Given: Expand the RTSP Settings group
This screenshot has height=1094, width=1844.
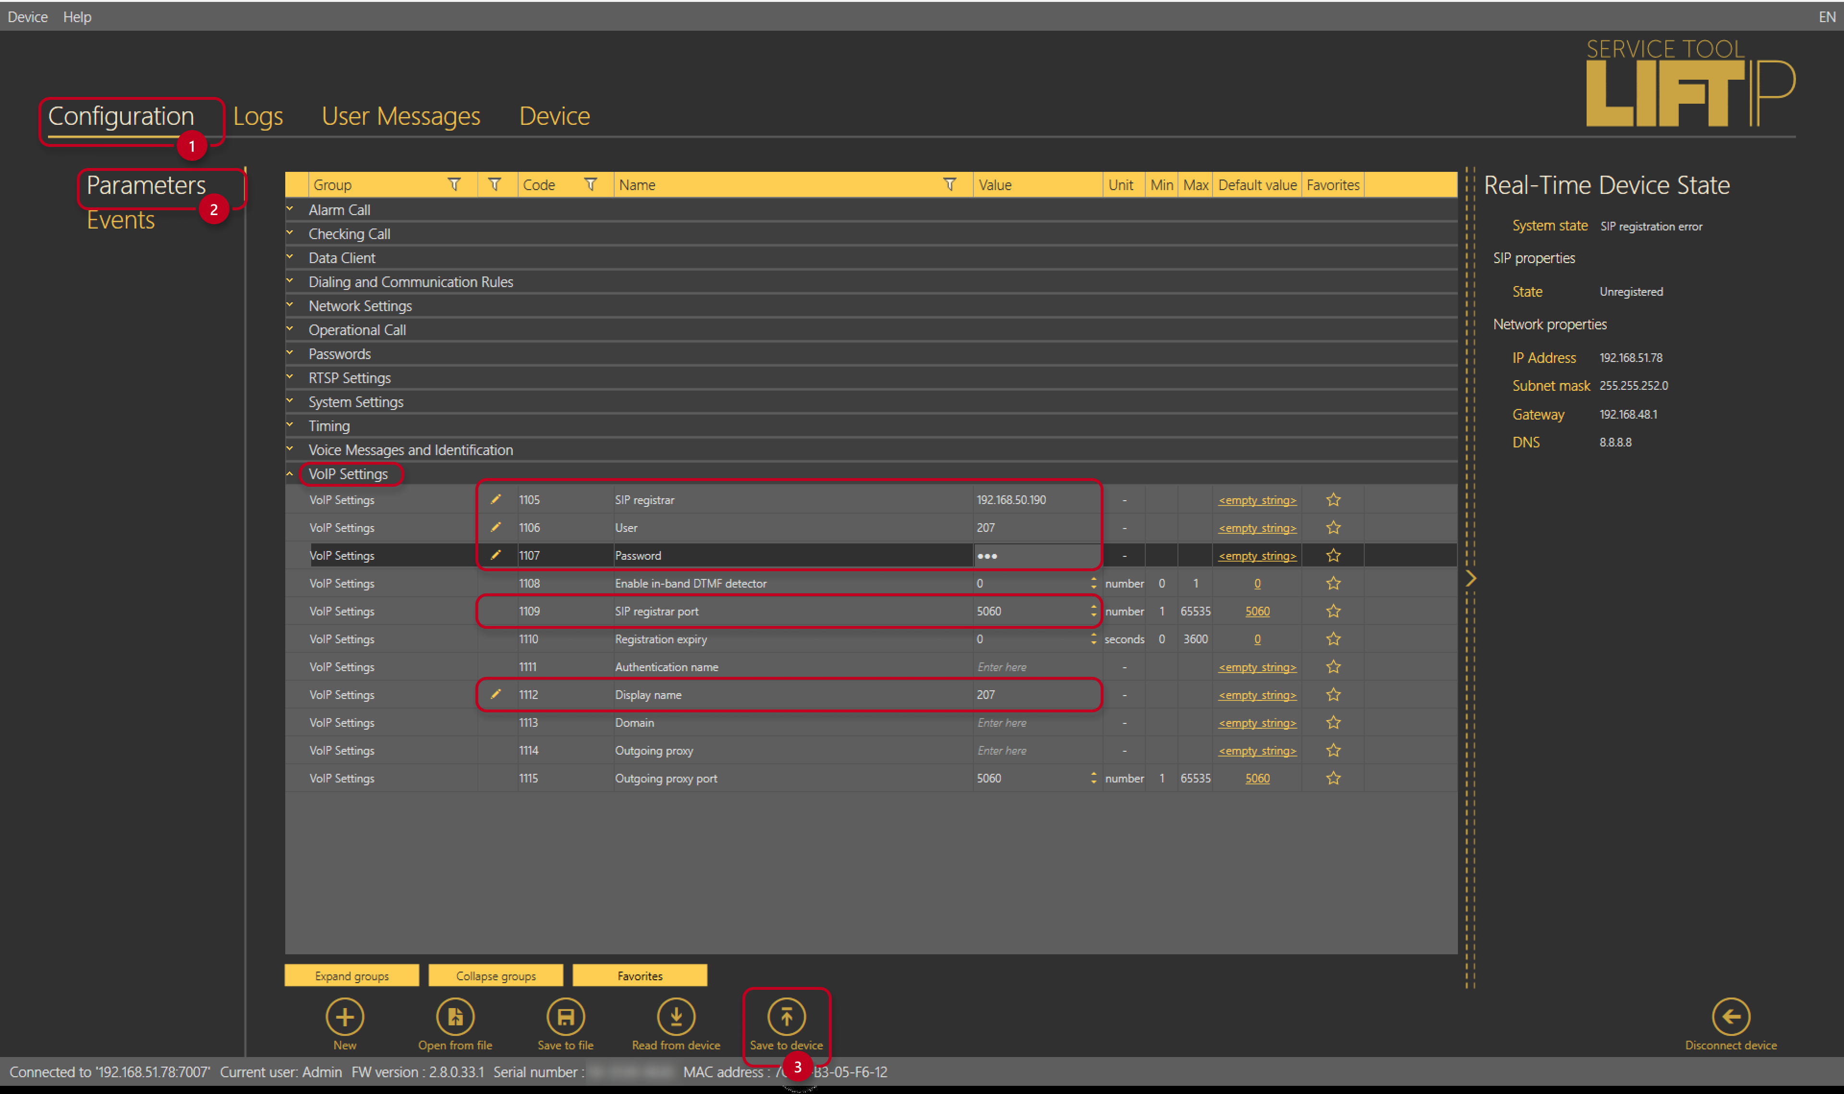Looking at the screenshot, I should (290, 377).
